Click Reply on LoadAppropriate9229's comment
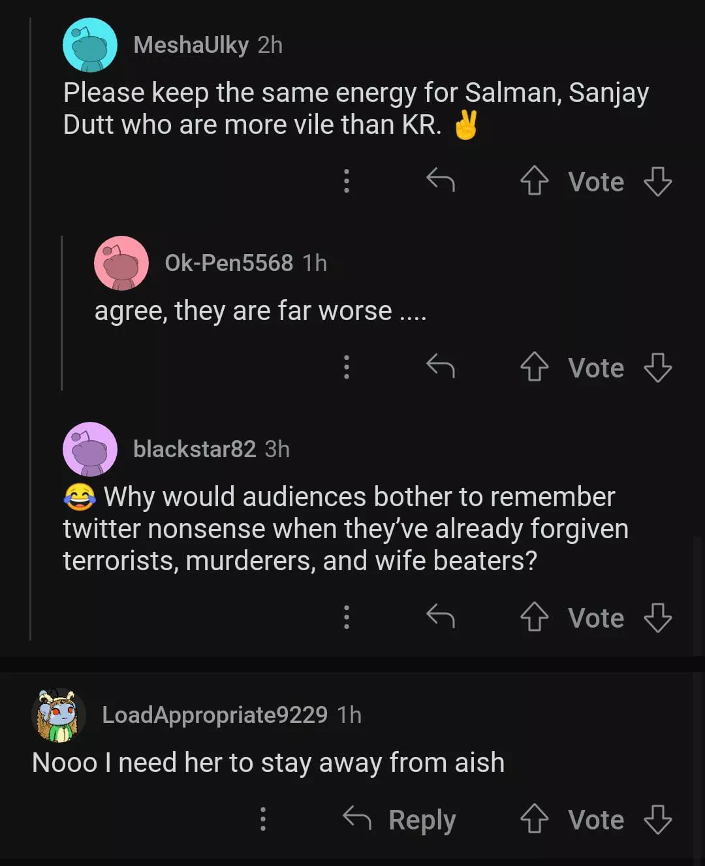 399,819
